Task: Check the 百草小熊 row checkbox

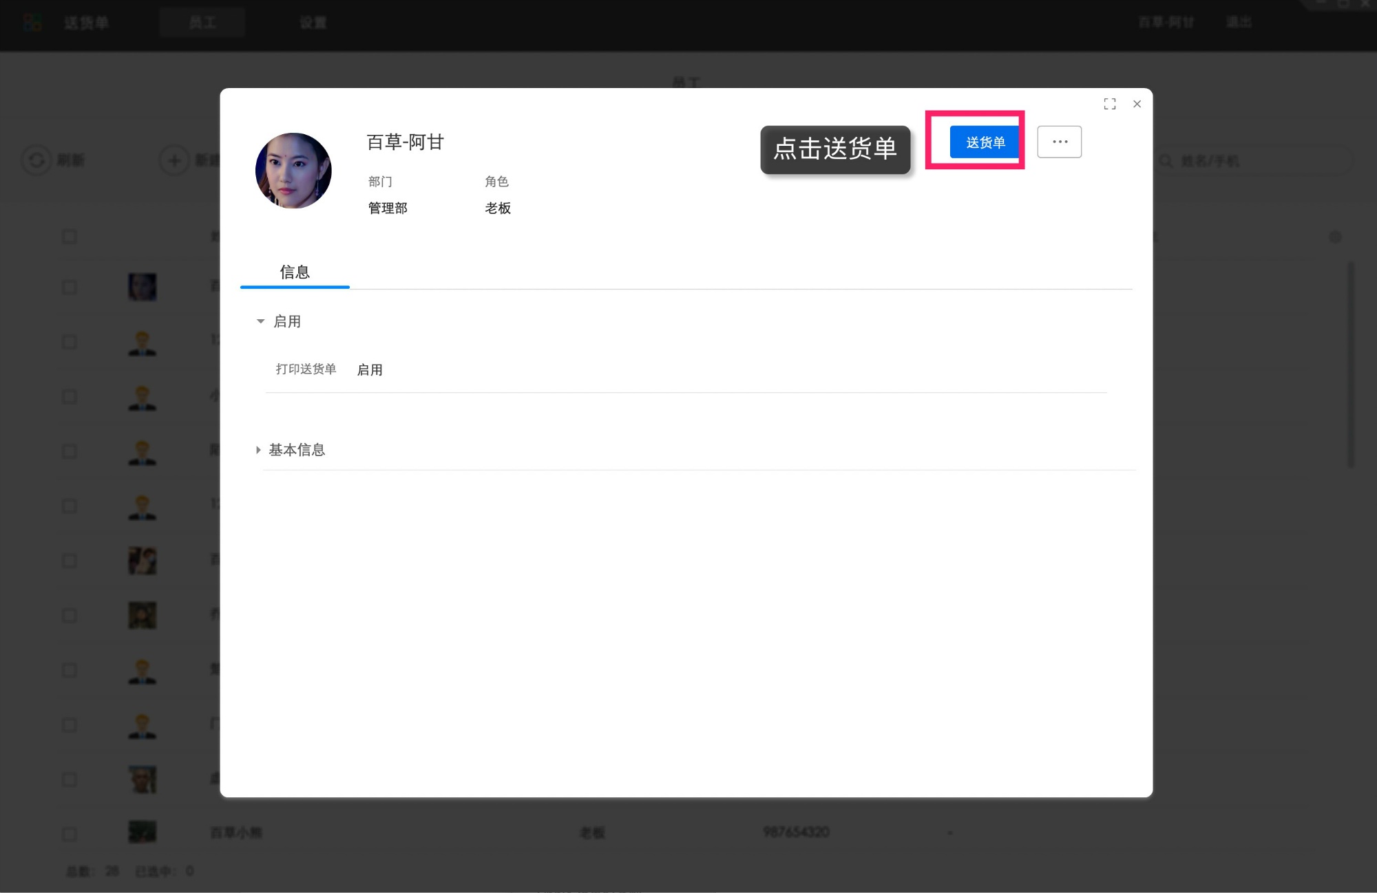Action: click(x=70, y=834)
